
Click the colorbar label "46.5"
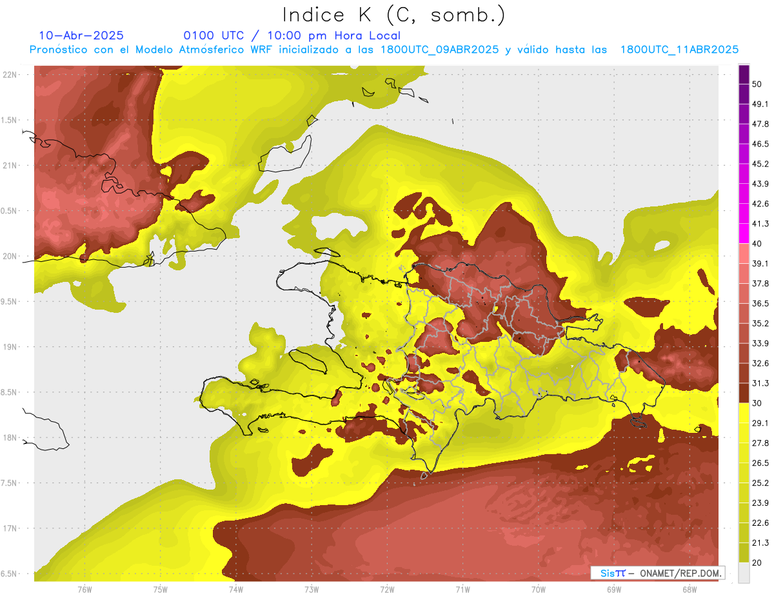click(x=760, y=144)
